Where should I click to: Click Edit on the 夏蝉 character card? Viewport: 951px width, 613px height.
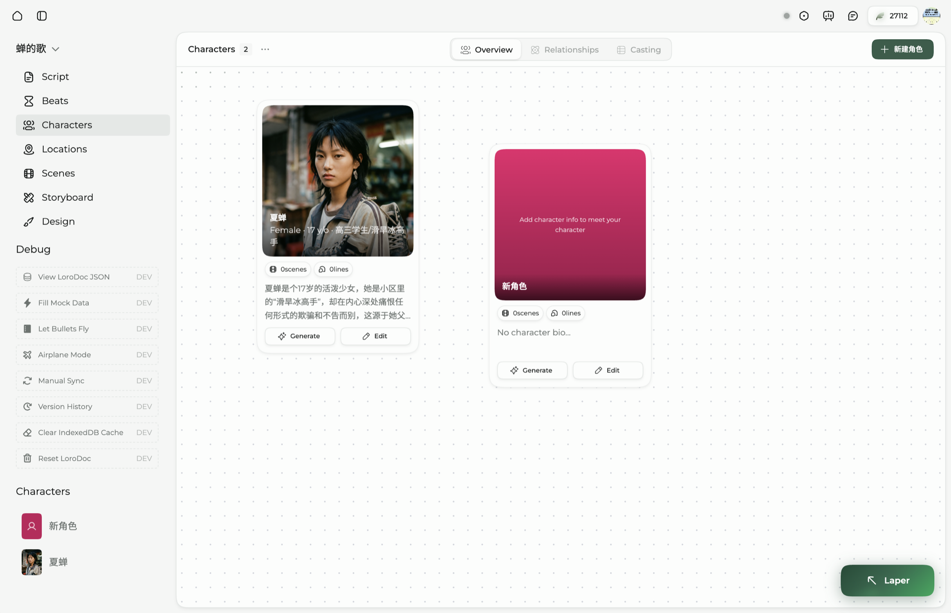375,336
